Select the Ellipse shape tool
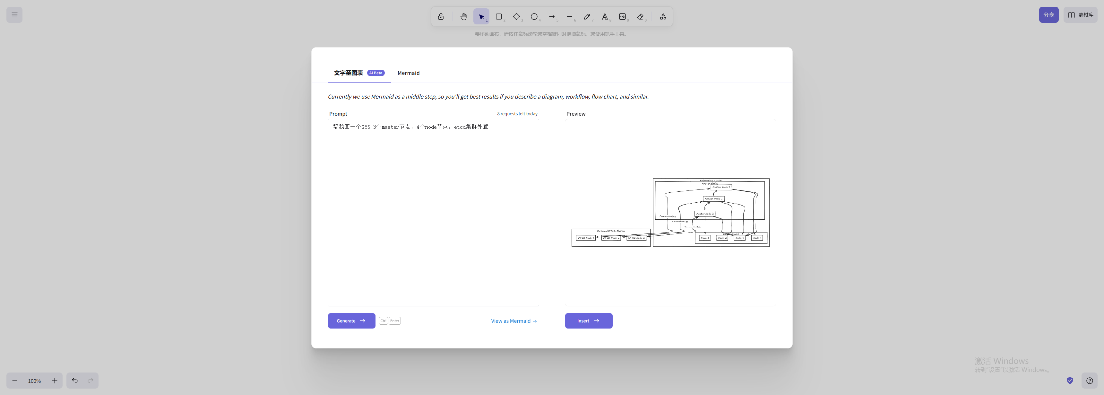The height and width of the screenshot is (395, 1104). (x=534, y=17)
